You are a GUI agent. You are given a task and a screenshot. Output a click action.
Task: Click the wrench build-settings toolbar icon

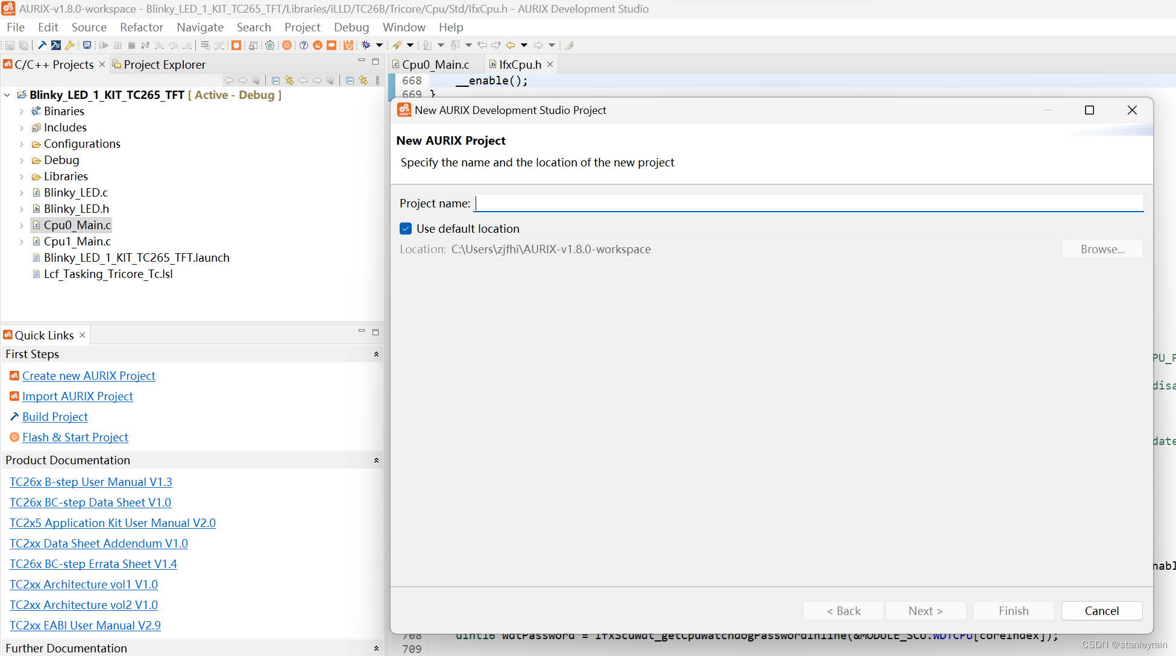pos(69,45)
